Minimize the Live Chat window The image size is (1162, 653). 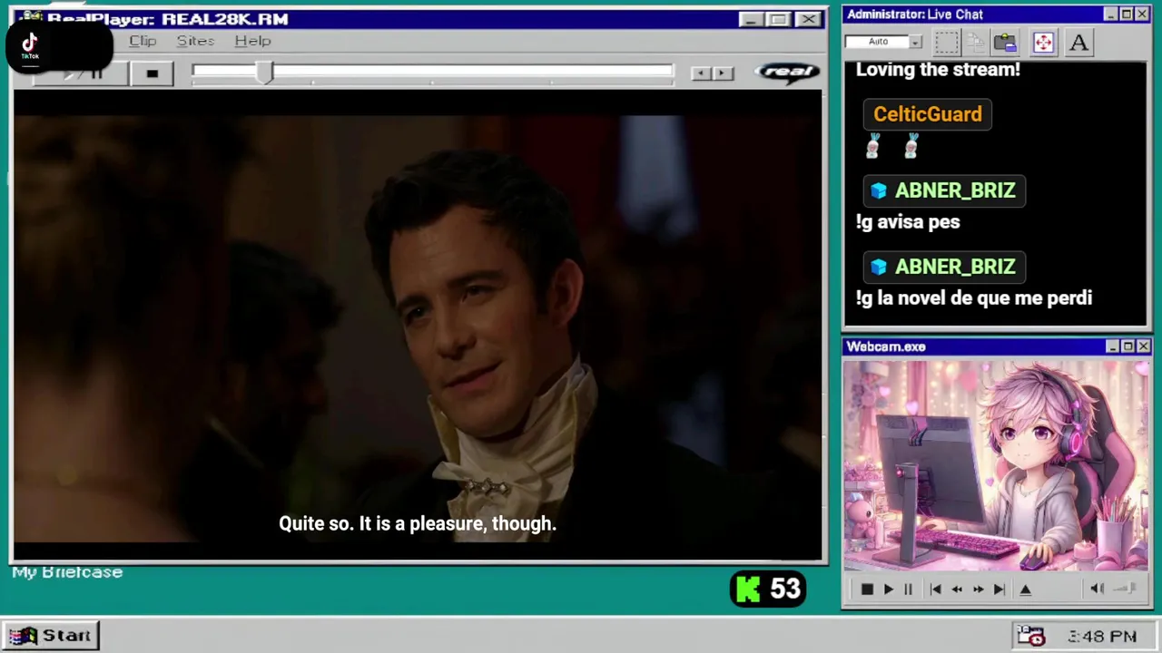point(1110,15)
